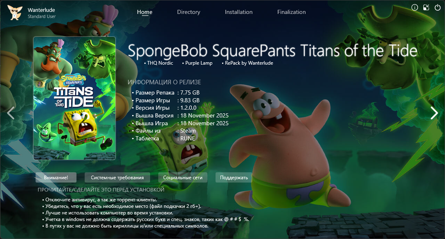
Task: Click the Внимание! button
Action: 56,177
